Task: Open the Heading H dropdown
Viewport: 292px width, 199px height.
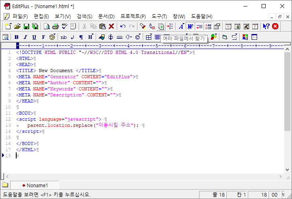Action: click(x=91, y=37)
